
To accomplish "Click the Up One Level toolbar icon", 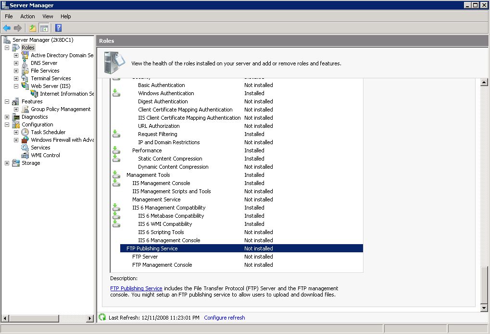I will pyautogui.click(x=33, y=28).
